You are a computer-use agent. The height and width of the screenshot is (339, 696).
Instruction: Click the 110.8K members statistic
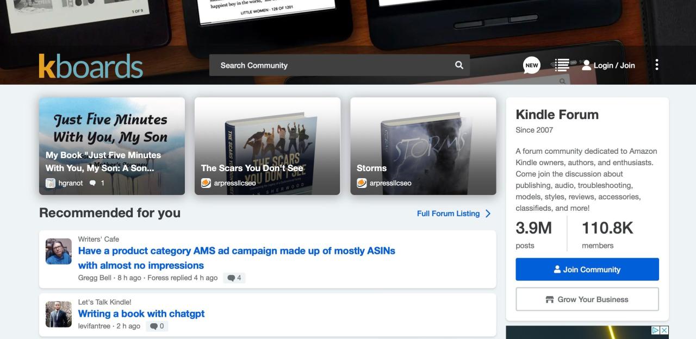(607, 234)
